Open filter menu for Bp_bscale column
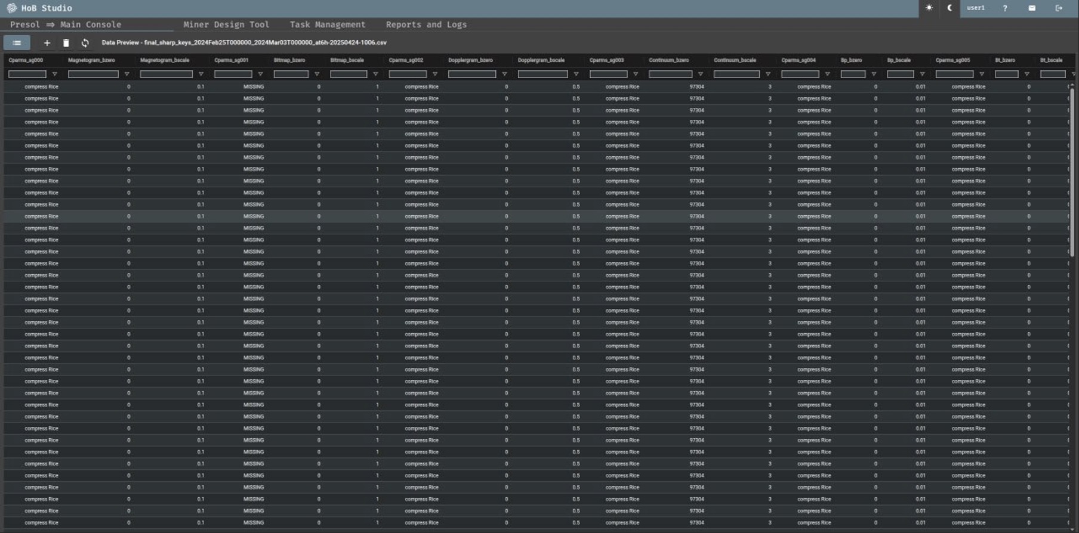The image size is (1079, 533). pos(922,75)
